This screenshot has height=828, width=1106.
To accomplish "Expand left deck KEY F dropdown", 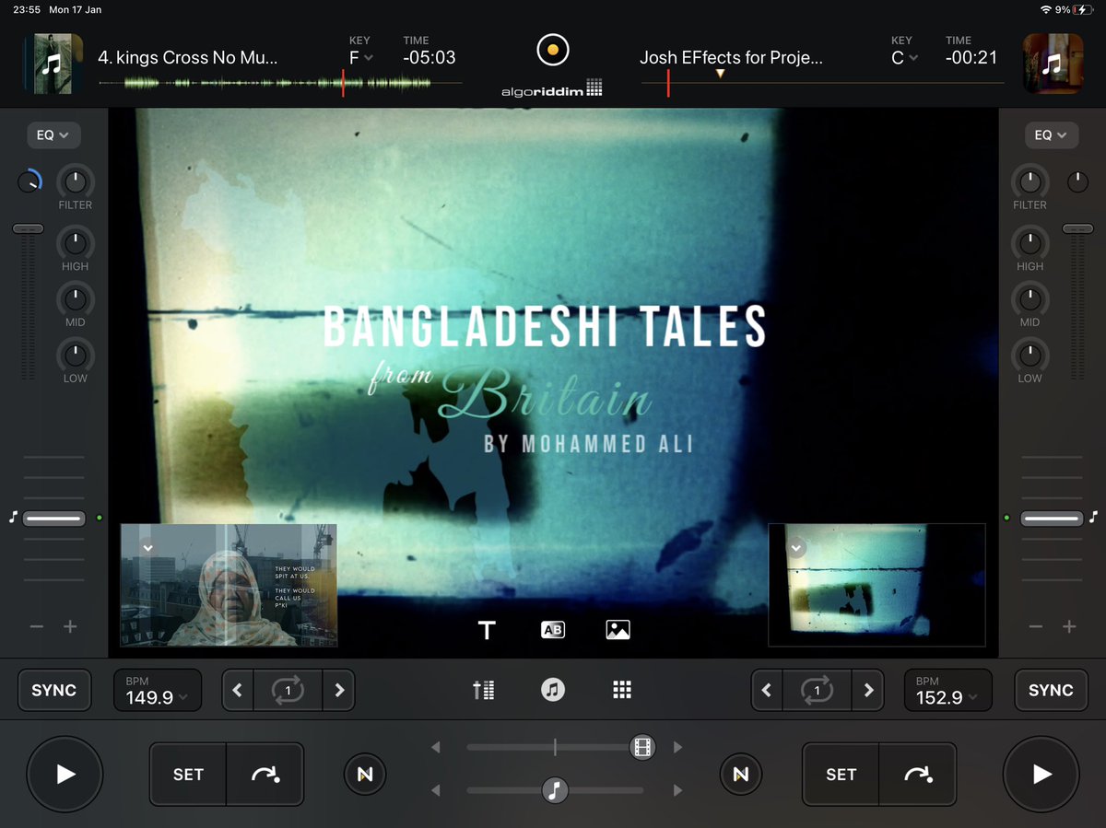I will pos(360,57).
